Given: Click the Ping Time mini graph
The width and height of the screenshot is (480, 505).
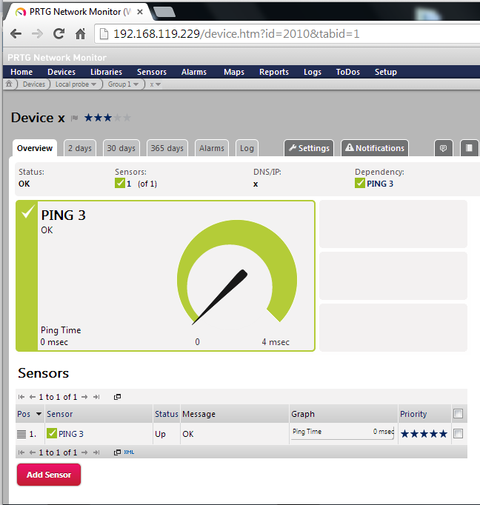Looking at the screenshot, I should pos(343,432).
